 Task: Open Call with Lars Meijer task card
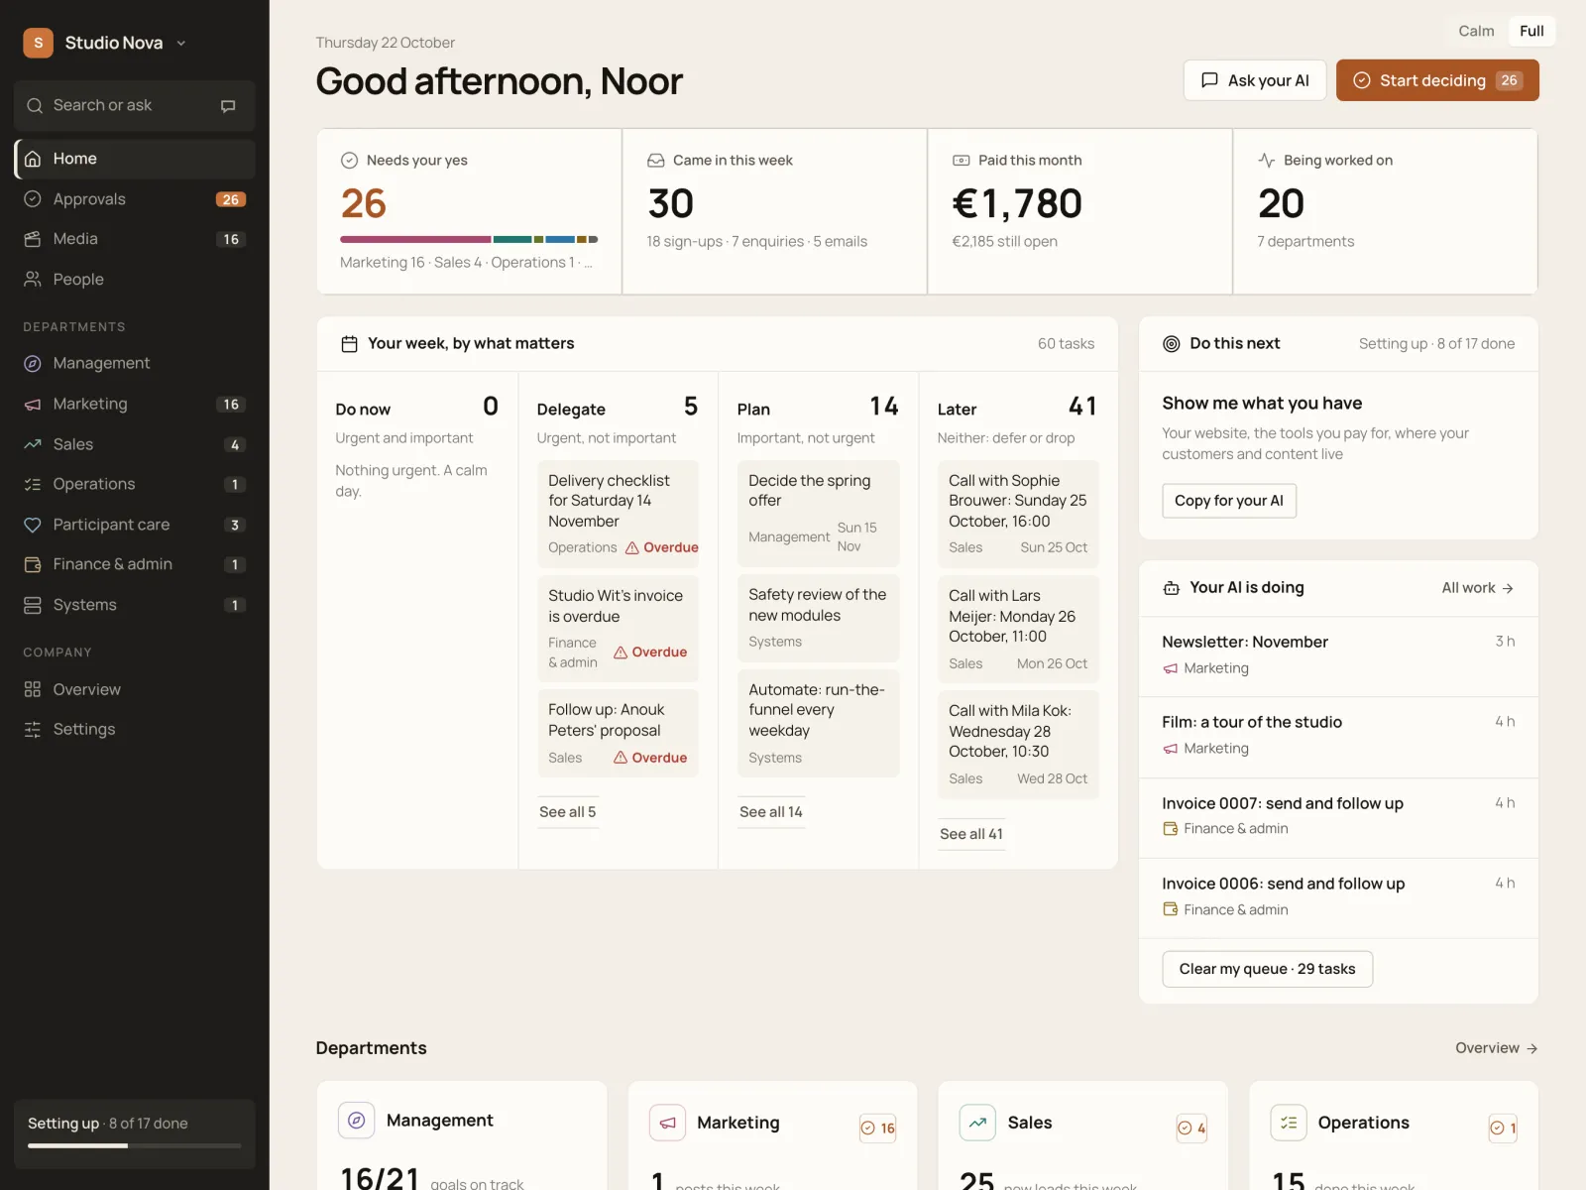(1019, 630)
